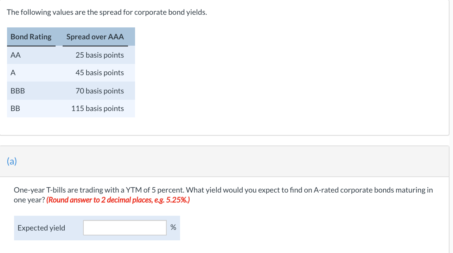Click the 70 basis points cell

100,91
